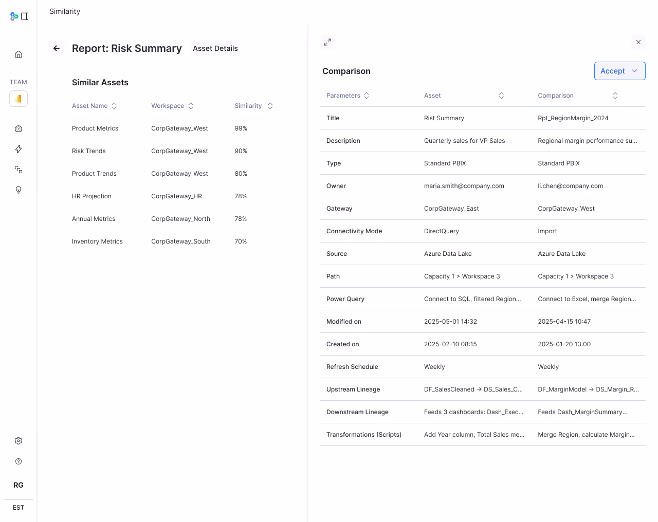Image resolution: width=658 pixels, height=522 pixels.
Task: Open the Home icon in sidebar
Action: click(x=19, y=54)
